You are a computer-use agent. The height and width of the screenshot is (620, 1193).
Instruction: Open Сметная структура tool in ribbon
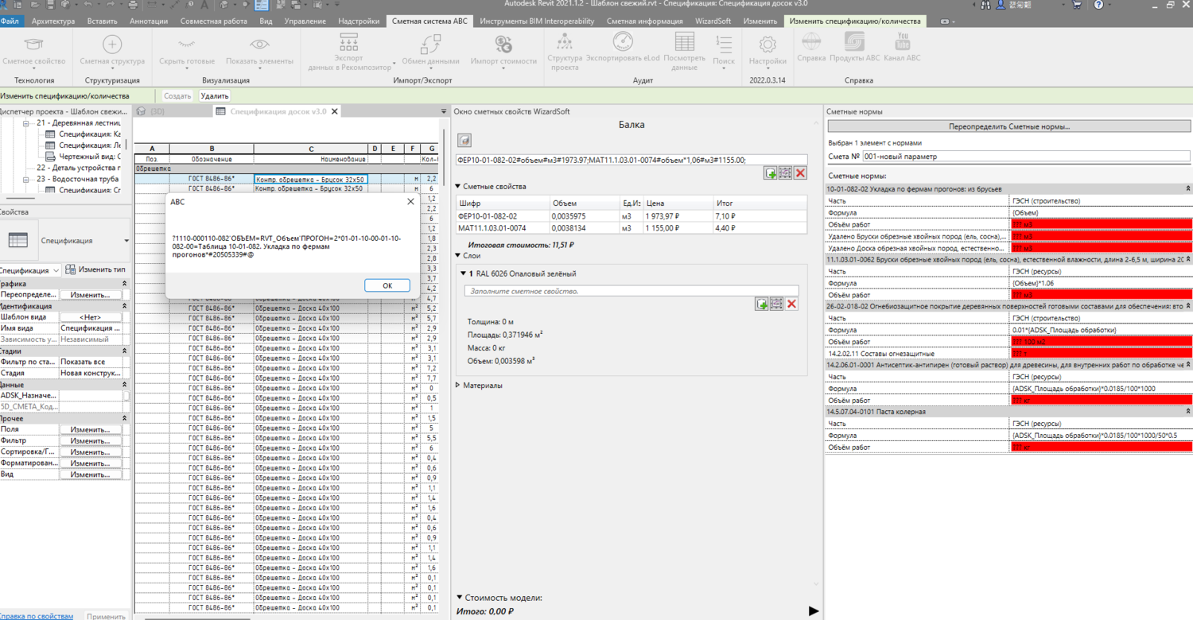click(x=112, y=45)
